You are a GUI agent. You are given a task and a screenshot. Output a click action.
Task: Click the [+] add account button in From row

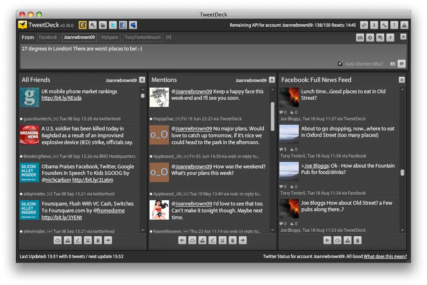169,37
